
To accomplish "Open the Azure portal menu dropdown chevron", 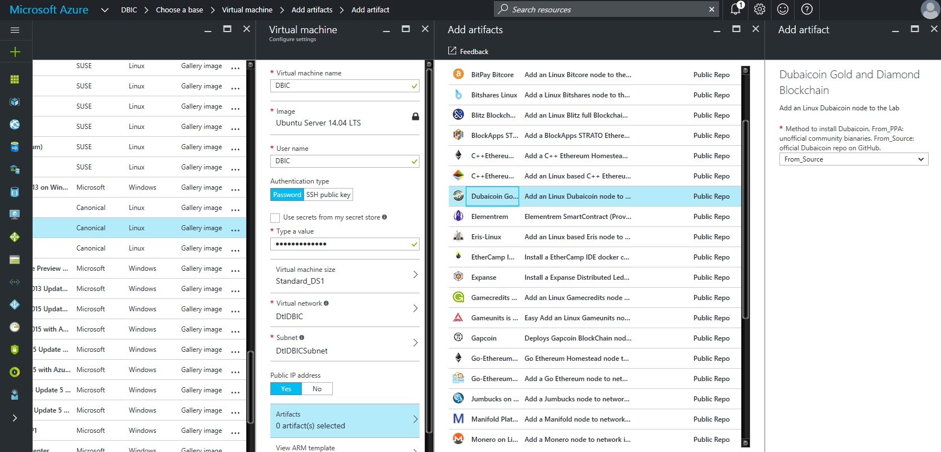I will pyautogui.click(x=105, y=10).
